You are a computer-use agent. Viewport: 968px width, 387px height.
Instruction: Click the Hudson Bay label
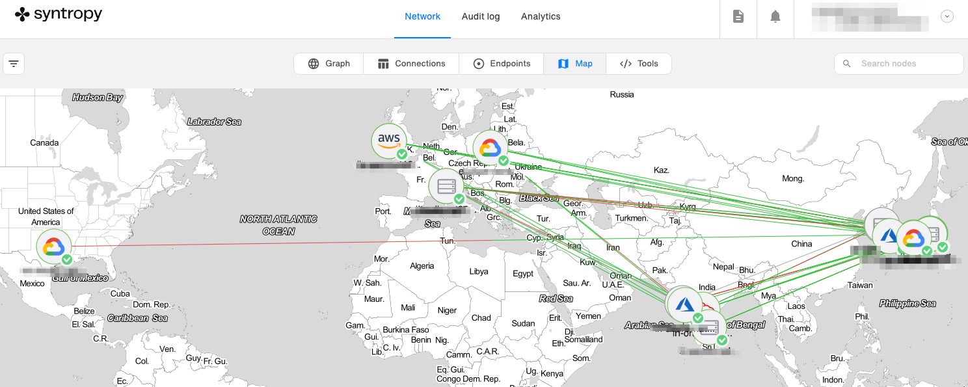98,97
